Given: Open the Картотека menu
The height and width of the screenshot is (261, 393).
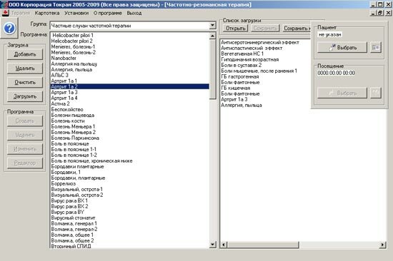Looking at the screenshot, I should coord(47,13).
